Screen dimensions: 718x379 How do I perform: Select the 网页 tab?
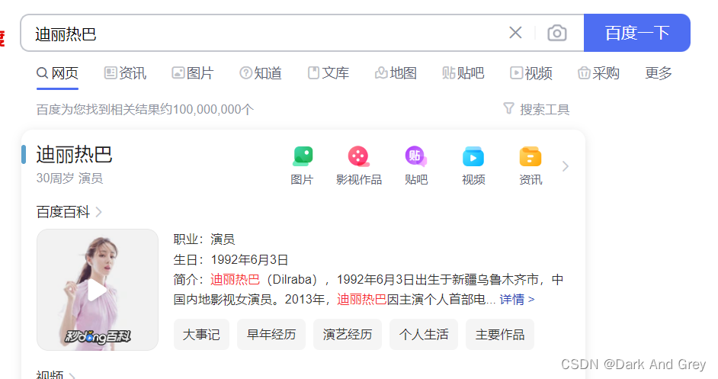pos(58,73)
